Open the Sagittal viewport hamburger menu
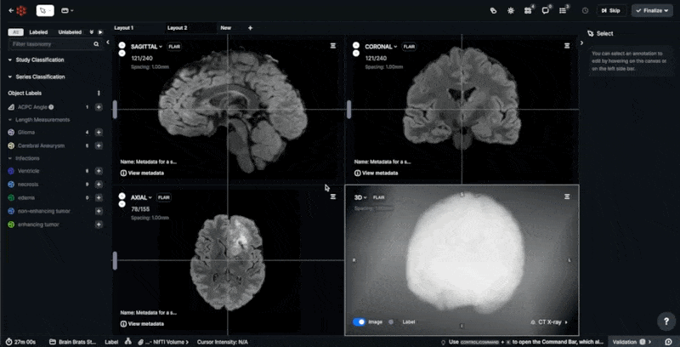The image size is (680, 347). pyautogui.click(x=333, y=47)
